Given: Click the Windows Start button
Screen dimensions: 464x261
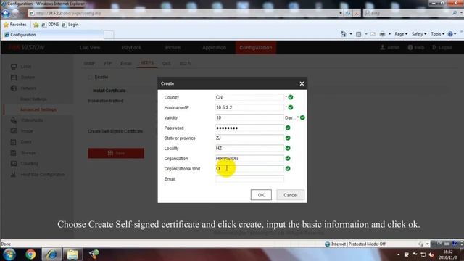Looking at the screenshot, I should click(9, 254).
